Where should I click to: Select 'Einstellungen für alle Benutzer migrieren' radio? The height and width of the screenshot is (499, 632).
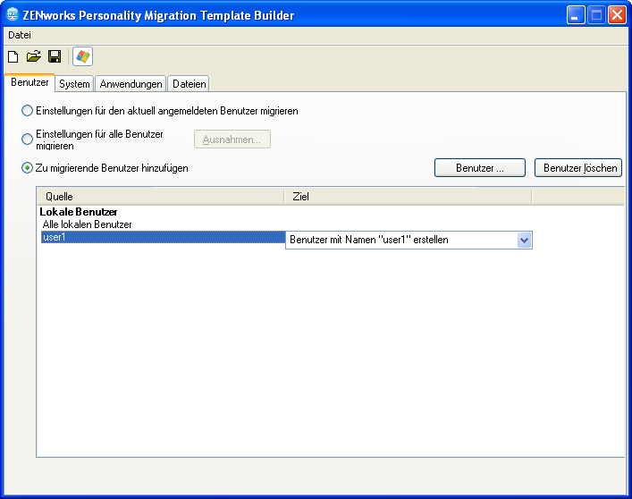27,140
